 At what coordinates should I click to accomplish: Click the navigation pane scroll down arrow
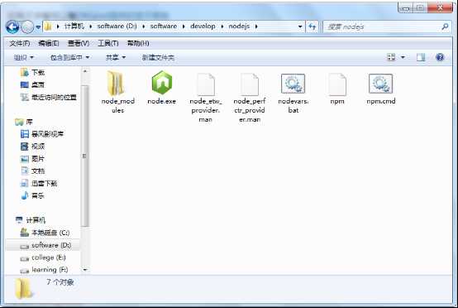click(85, 269)
